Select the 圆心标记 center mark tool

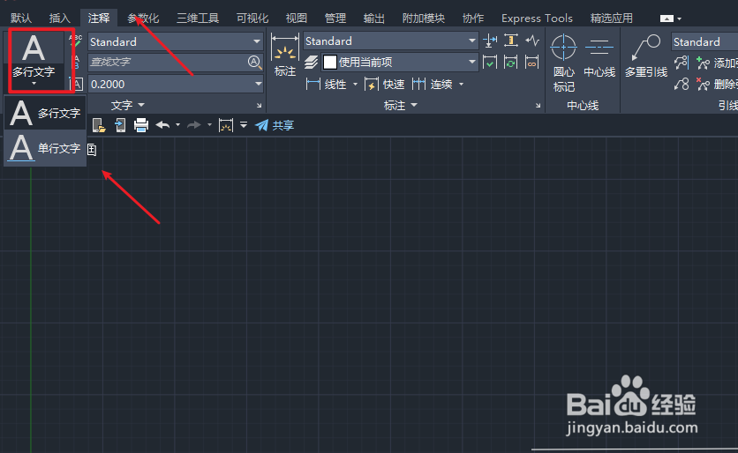pos(564,63)
